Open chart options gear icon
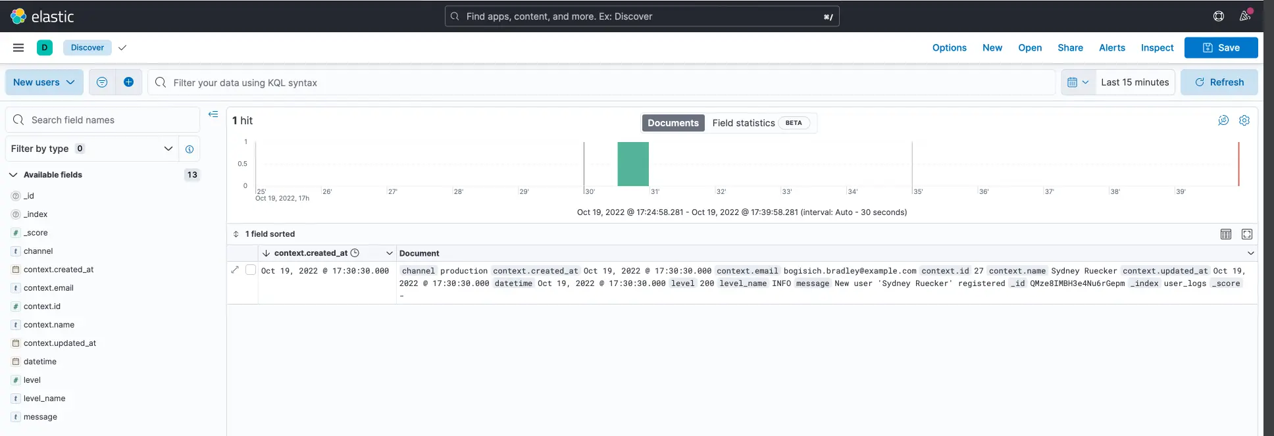Image resolution: width=1274 pixels, height=436 pixels. point(1244,120)
